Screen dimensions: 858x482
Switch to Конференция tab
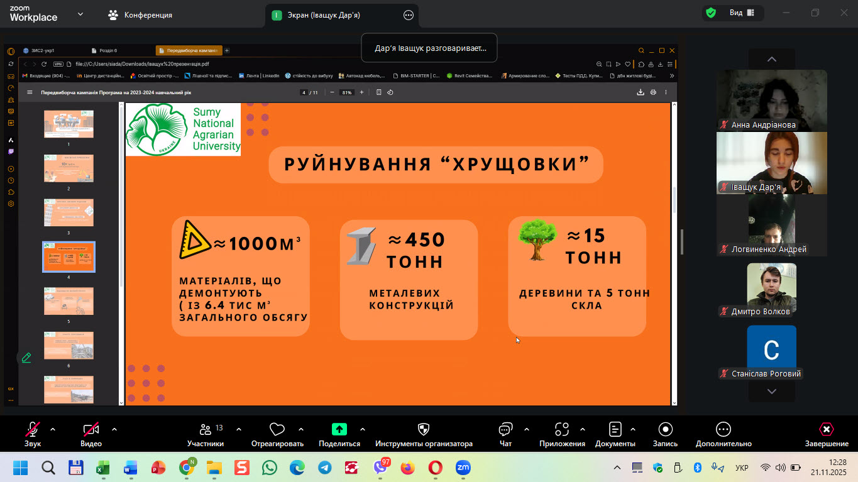click(141, 15)
